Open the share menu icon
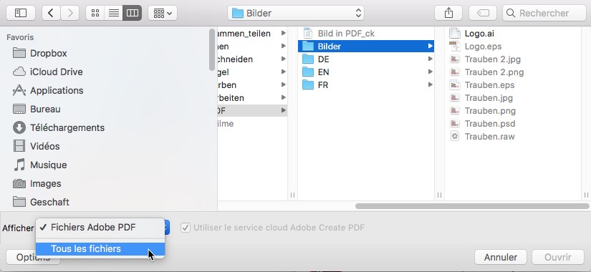Viewport: 591px width, 272px height. point(448,13)
